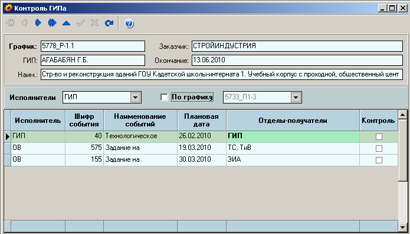Select the row indicator for ГИП row
This screenshot has width=410, height=234.
[7, 136]
